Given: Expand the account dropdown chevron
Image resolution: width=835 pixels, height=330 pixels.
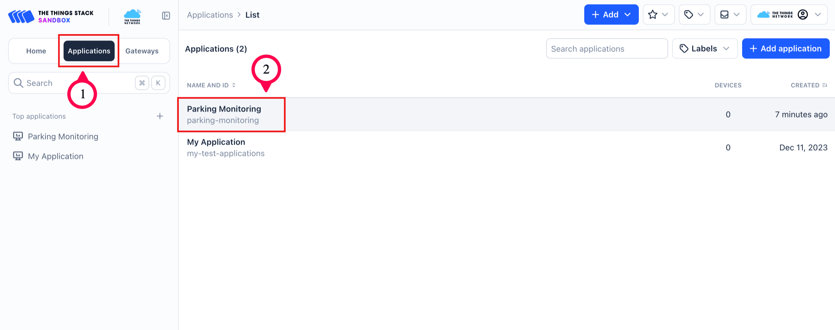Looking at the screenshot, I should point(818,14).
